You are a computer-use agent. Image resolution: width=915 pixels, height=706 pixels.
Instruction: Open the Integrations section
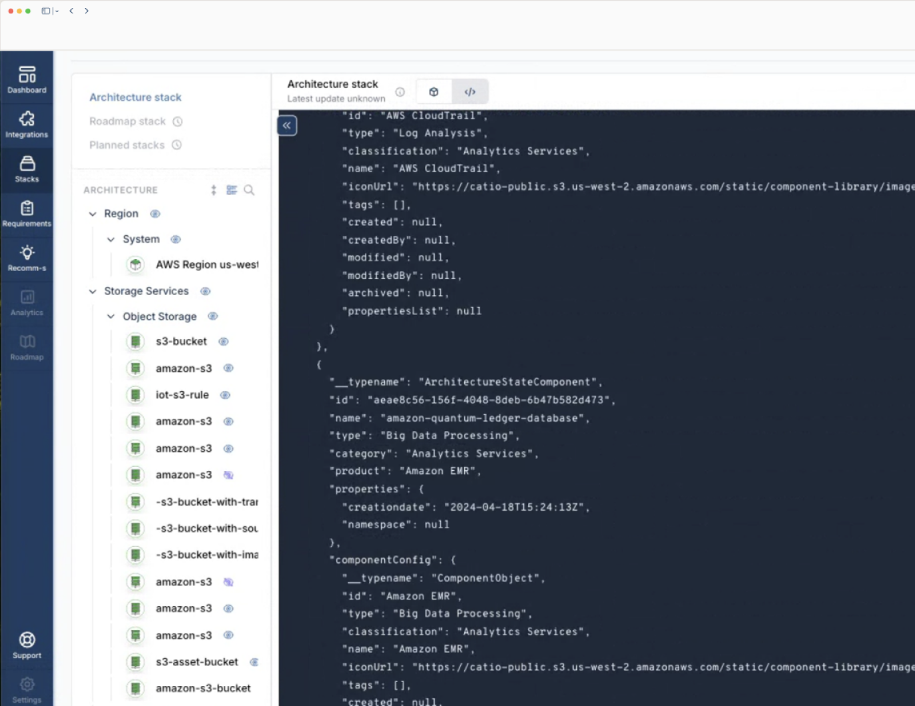coord(27,125)
